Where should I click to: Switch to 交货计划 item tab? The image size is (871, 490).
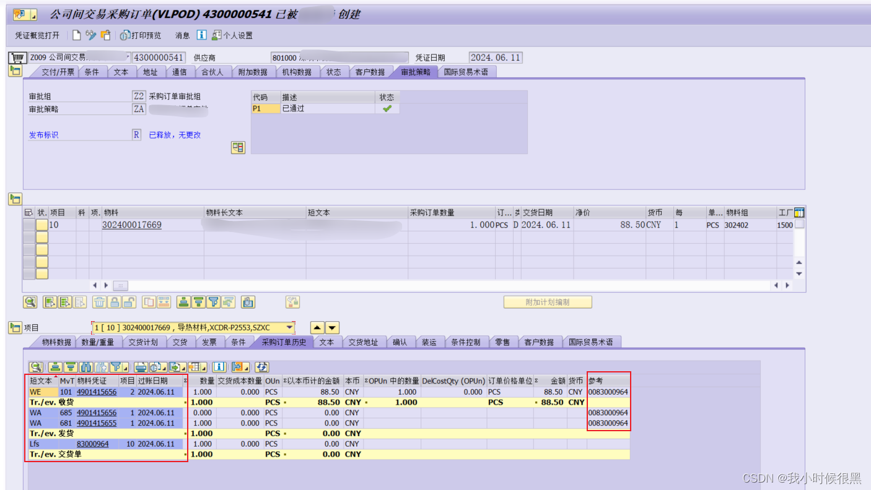coord(142,342)
